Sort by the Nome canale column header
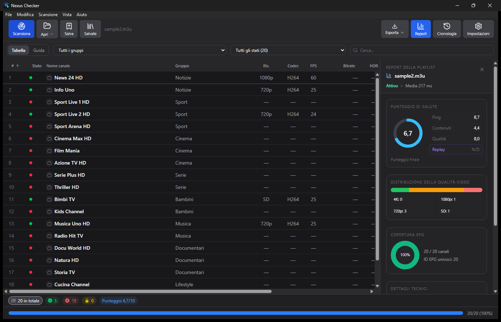The height and width of the screenshot is (322, 501). [58, 66]
